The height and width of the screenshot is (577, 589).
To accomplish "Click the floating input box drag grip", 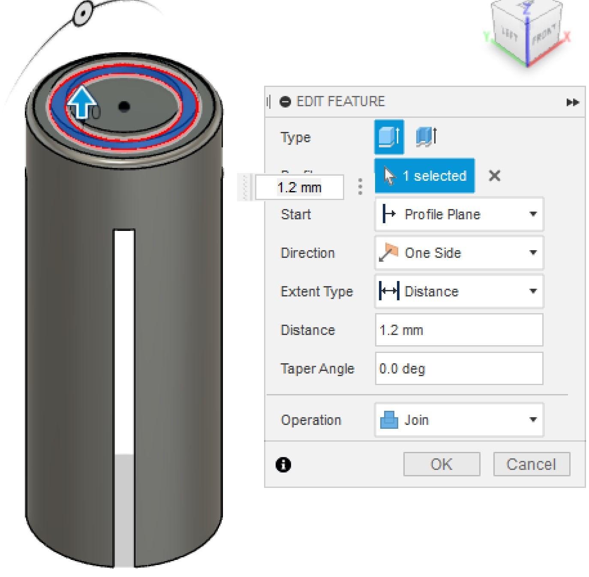I will pos(246,187).
